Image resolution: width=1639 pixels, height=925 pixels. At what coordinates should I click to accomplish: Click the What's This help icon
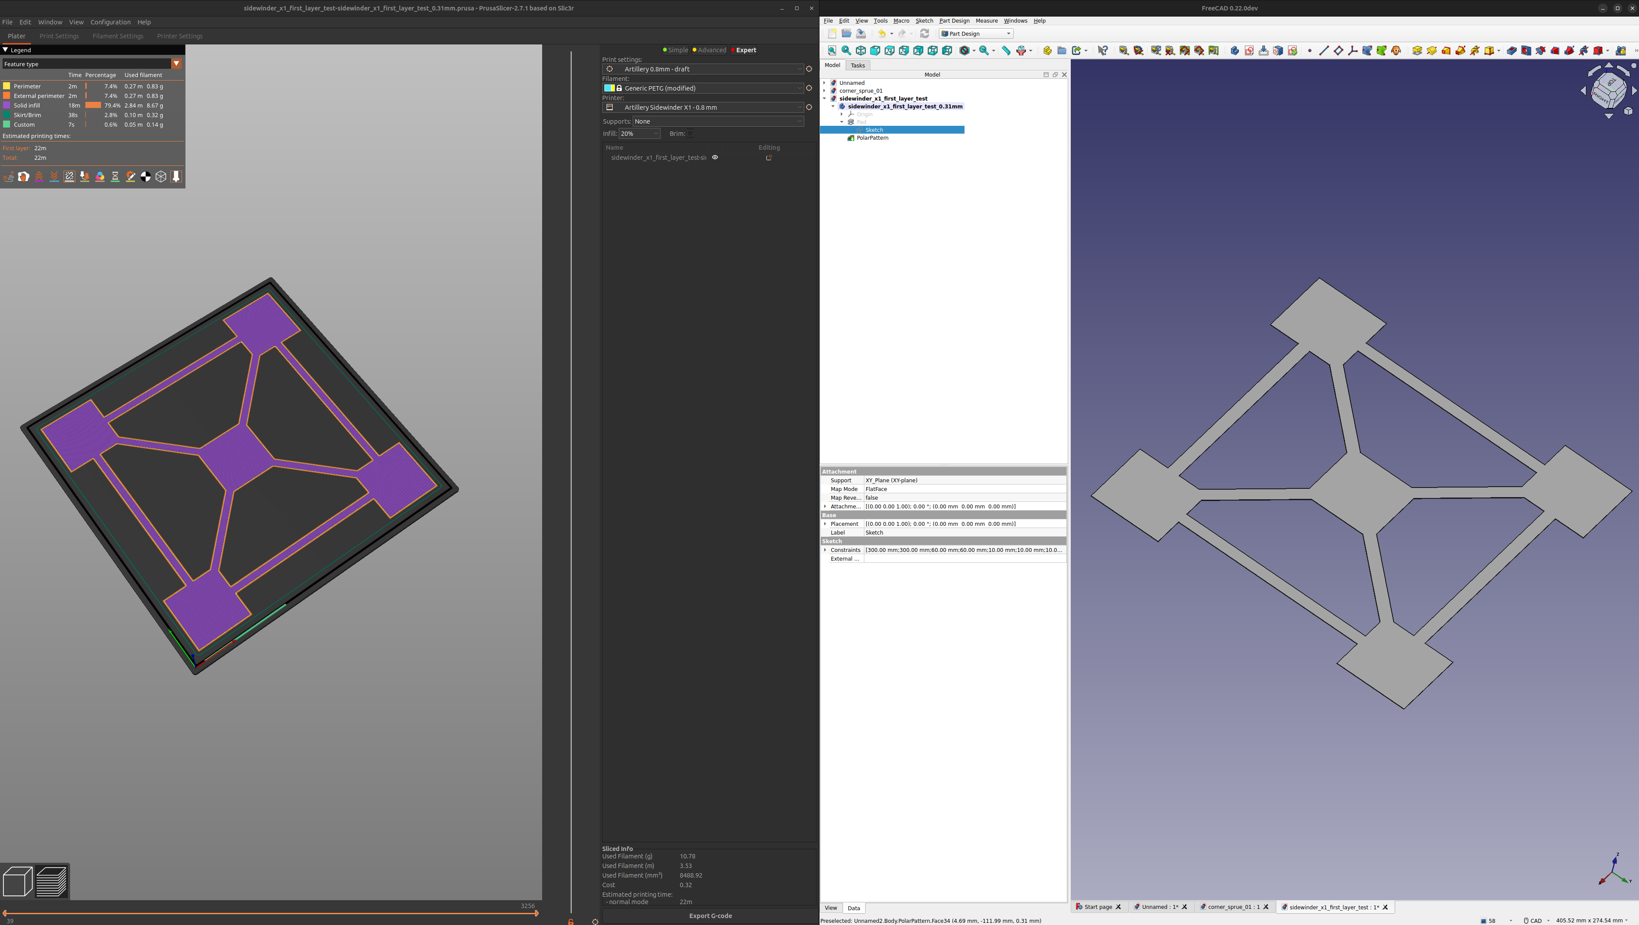tap(1103, 51)
